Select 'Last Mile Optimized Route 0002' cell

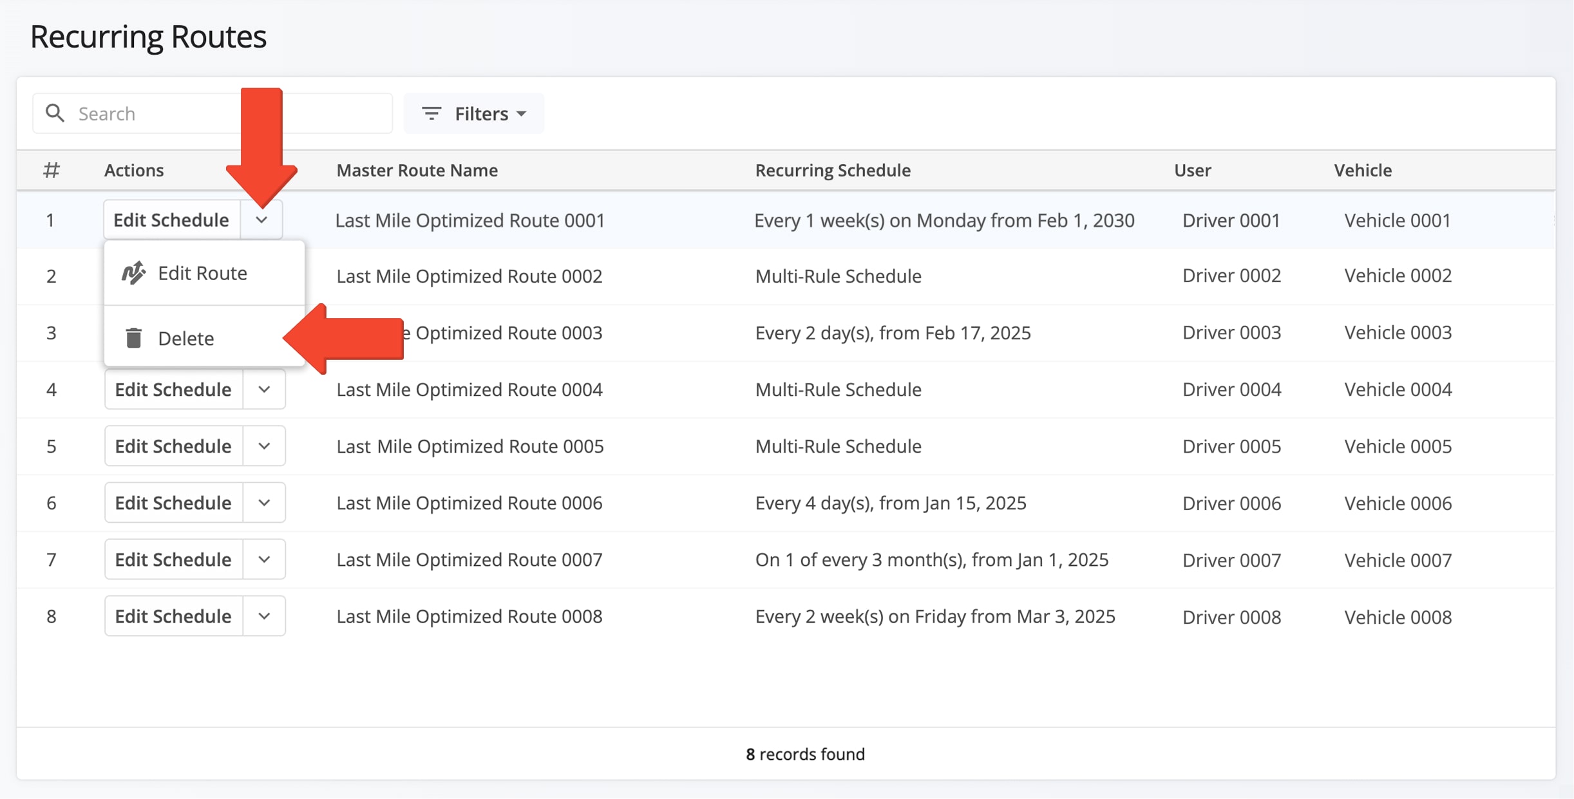click(x=469, y=276)
